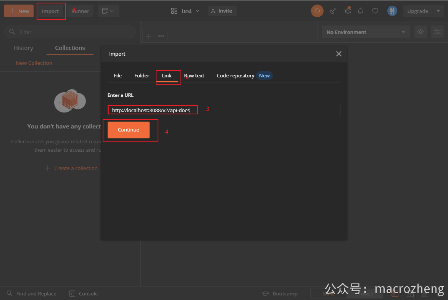
Task: Click the New Collection link
Action: tap(31, 63)
